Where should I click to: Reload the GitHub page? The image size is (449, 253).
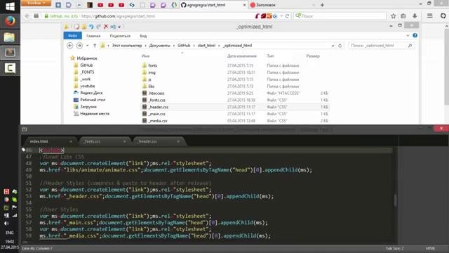tap(287, 16)
